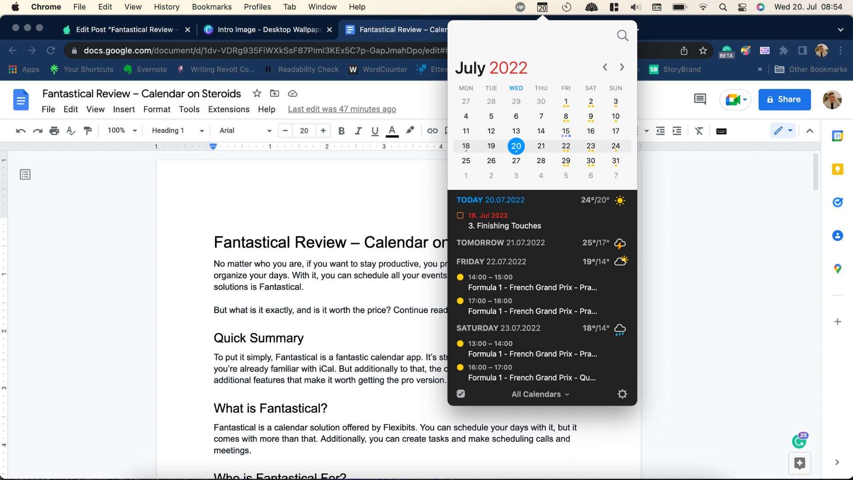Open the Format menu in Docs
Screen dimensions: 853x480
(157, 109)
